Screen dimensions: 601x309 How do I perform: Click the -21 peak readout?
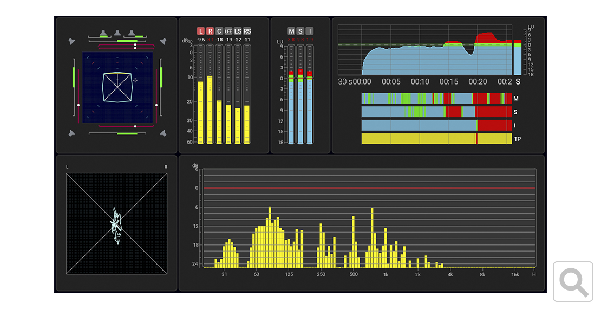[247, 40]
